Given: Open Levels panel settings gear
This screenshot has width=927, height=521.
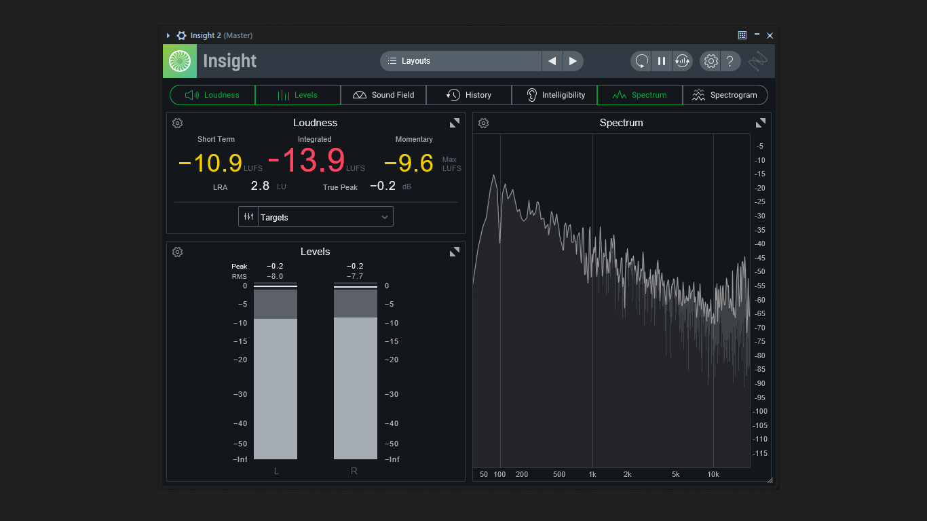Looking at the screenshot, I should coord(178,252).
